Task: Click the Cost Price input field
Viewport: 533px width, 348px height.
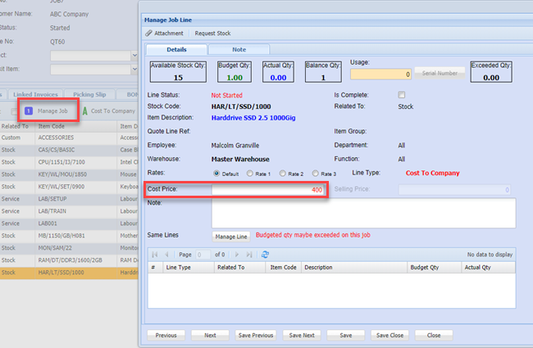Action: (x=269, y=190)
